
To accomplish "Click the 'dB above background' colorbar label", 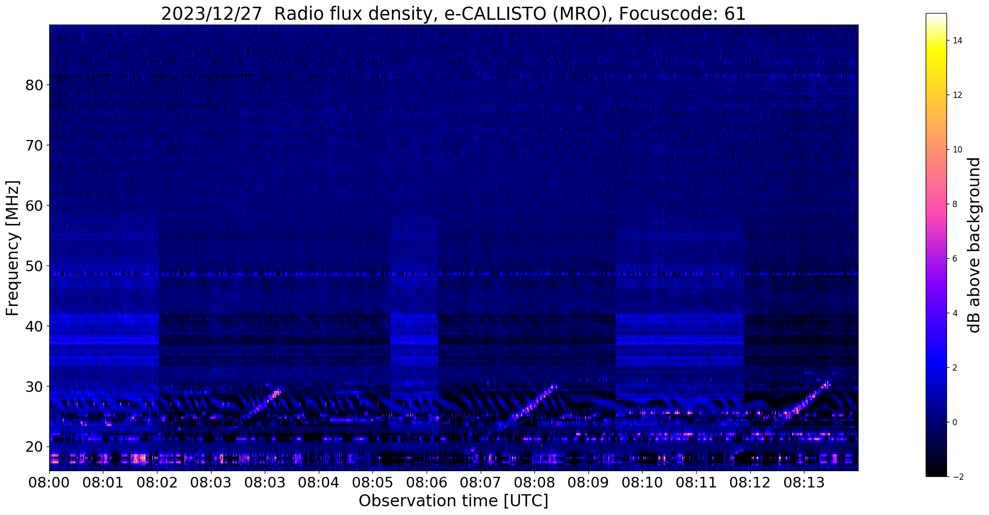I will 975,245.
